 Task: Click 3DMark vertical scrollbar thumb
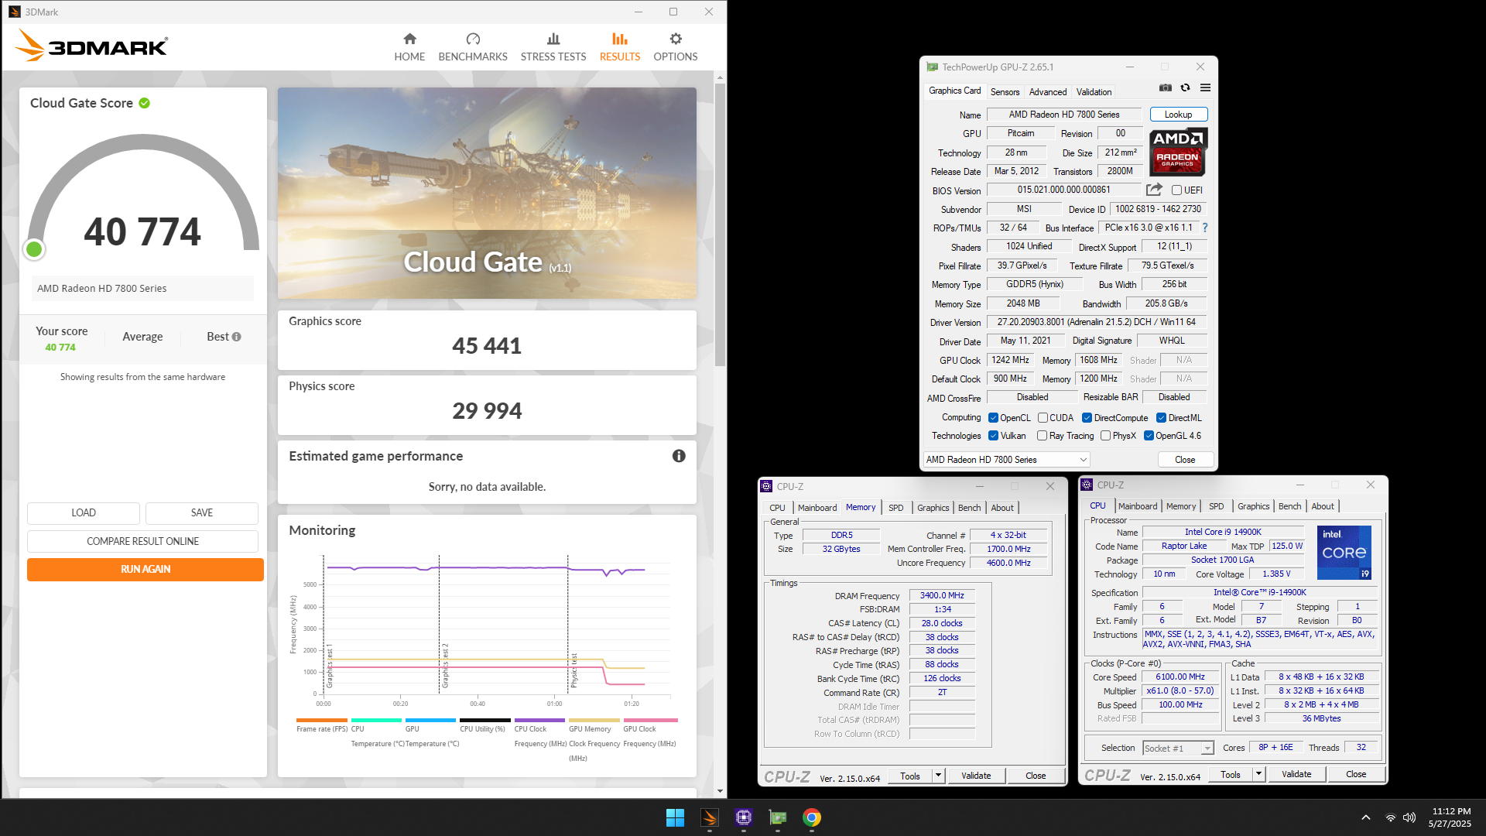tap(720, 224)
